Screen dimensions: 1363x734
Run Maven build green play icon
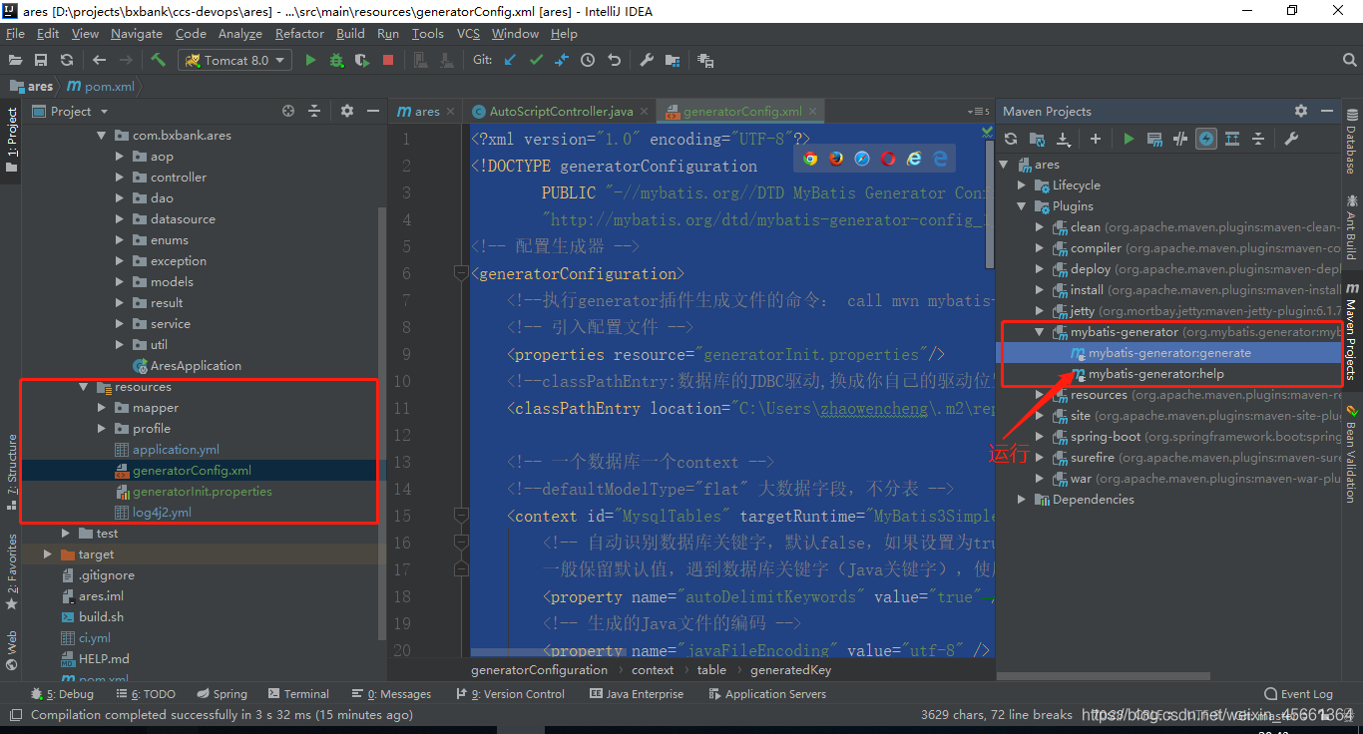1129,139
